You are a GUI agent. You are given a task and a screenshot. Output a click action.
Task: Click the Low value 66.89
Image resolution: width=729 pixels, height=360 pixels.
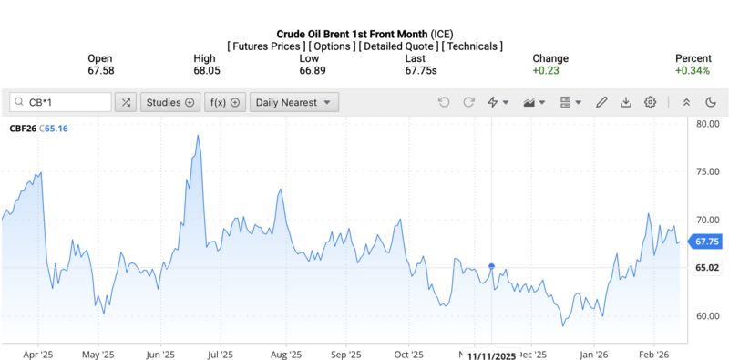pyautogui.click(x=313, y=71)
